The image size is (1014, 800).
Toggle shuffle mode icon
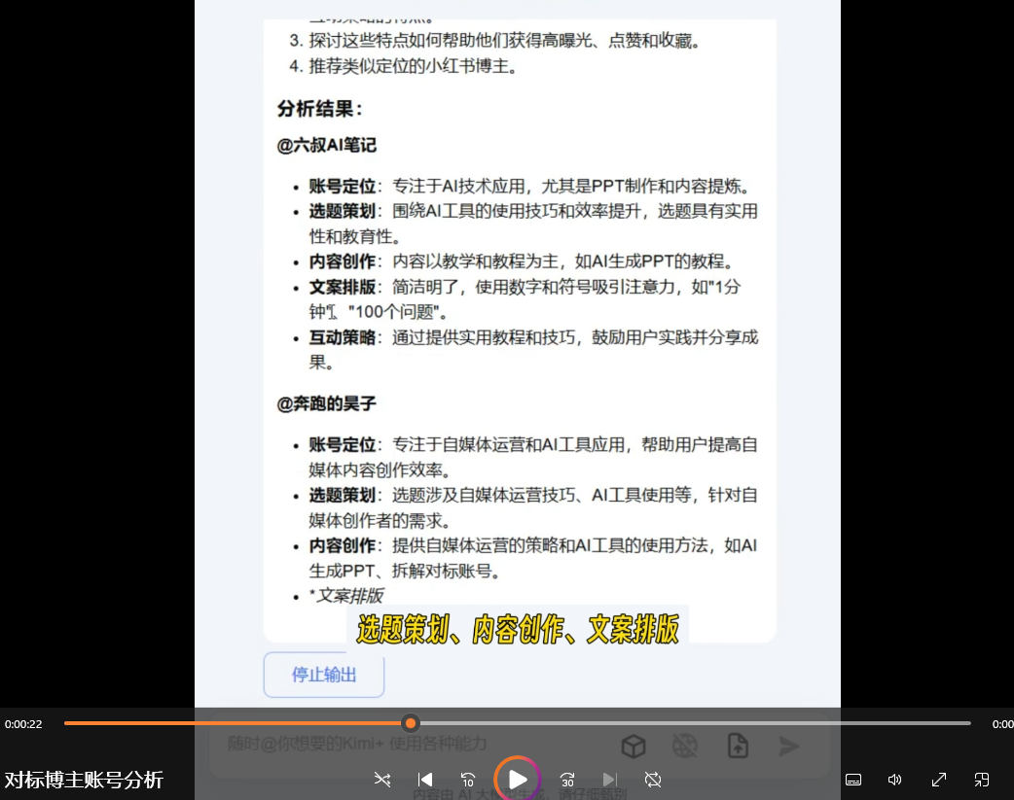pyautogui.click(x=382, y=780)
